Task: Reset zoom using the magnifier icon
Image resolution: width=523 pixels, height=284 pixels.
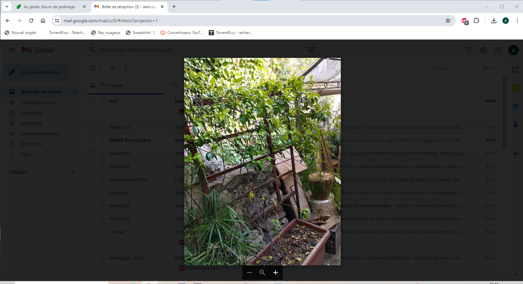Action: click(262, 273)
